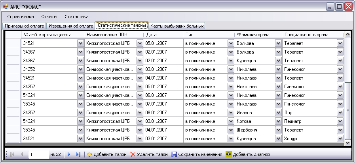The width and height of the screenshot is (355, 163).
Task: Expand Волкова dropdown in the 05.01.2007 row
Action: (x=278, y=43)
